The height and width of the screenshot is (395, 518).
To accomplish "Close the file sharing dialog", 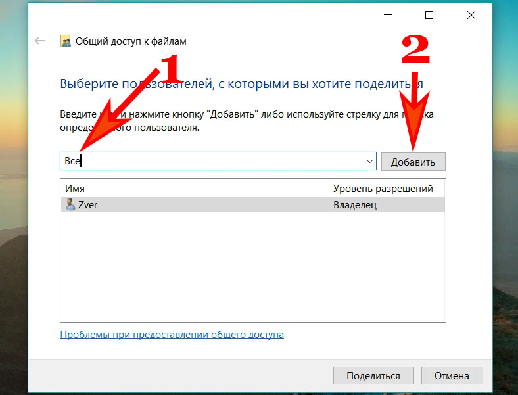I will [471, 15].
